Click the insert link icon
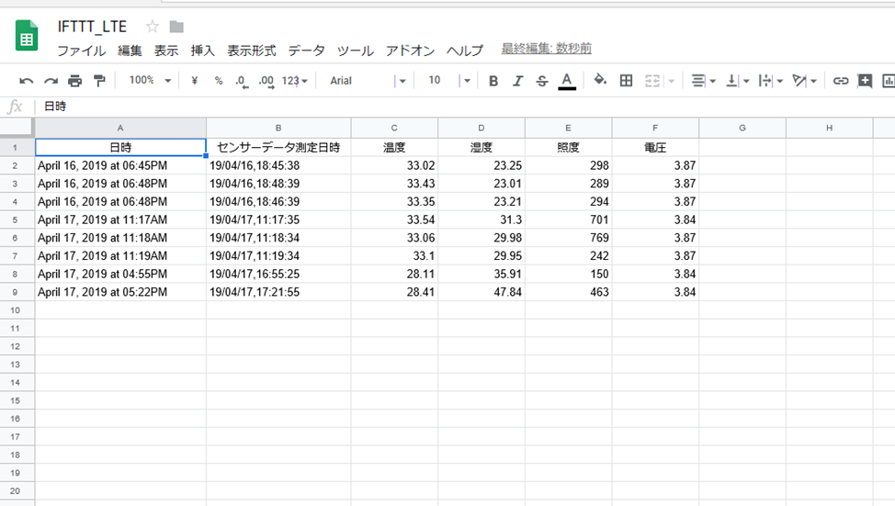Screen dimensions: 895x506 click(x=840, y=81)
